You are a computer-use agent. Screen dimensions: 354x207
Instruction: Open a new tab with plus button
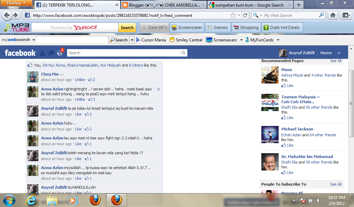(x=298, y=5)
